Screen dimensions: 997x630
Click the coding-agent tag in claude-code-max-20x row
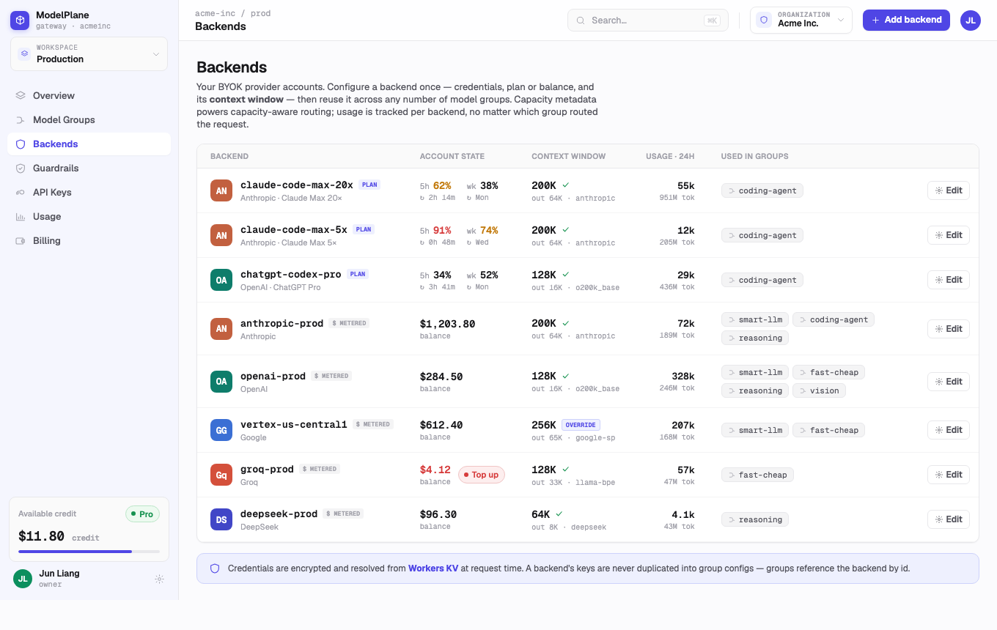click(x=762, y=190)
